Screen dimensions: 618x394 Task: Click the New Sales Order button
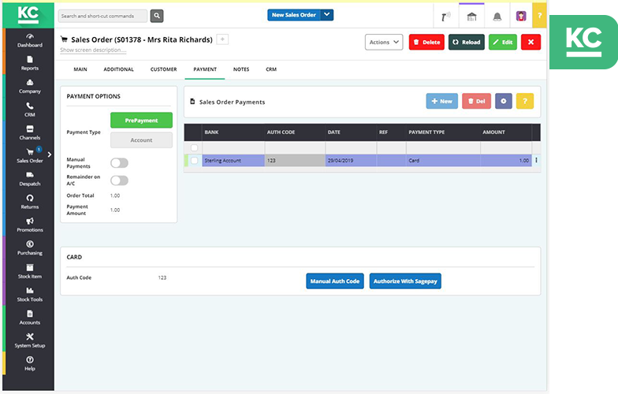point(294,15)
